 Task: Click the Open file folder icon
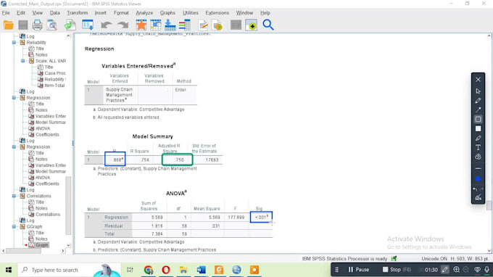[9, 25]
